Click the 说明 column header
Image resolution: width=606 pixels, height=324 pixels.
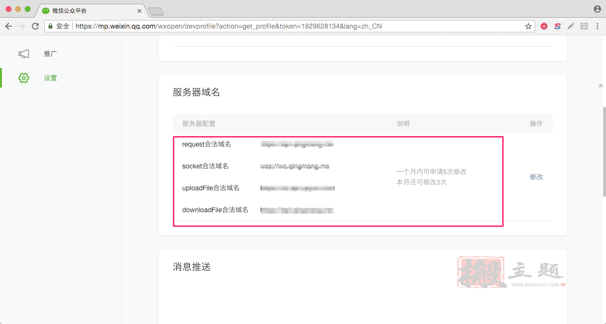pyautogui.click(x=403, y=124)
